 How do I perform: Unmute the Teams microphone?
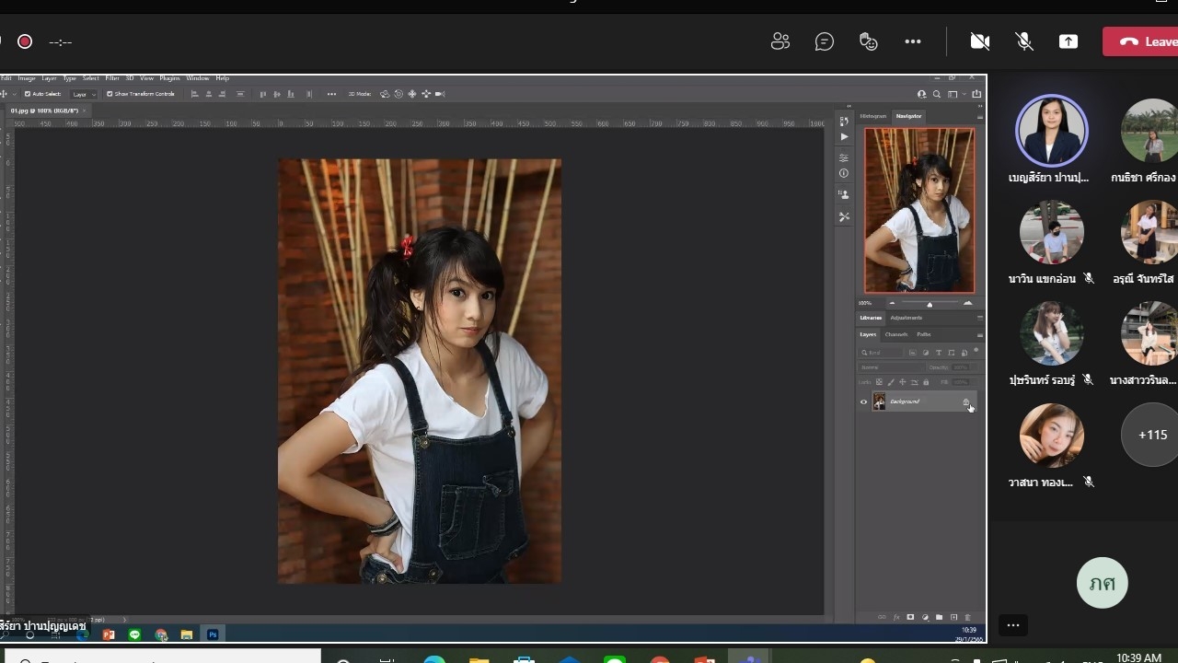click(1024, 41)
